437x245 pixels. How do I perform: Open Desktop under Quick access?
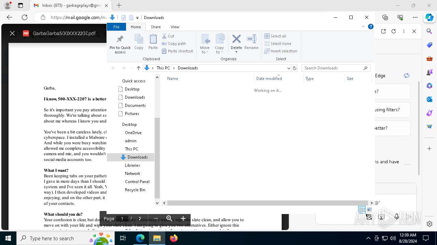coord(132,89)
